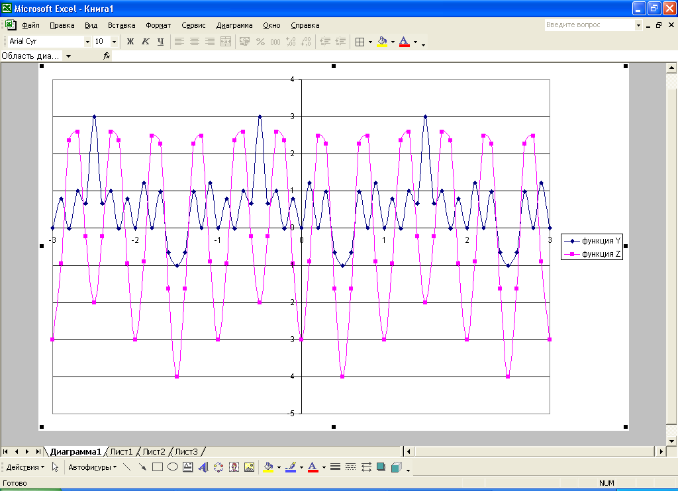Viewport: 678px width, 491px height.
Task: Select the Arrow drawing tool
Action: coord(142,467)
